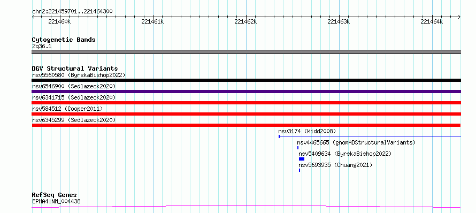This screenshot has width=476, height=213.
Task: Click the nsv4465665 (gnomADStructuralVariants) label
Action: coord(356,142)
